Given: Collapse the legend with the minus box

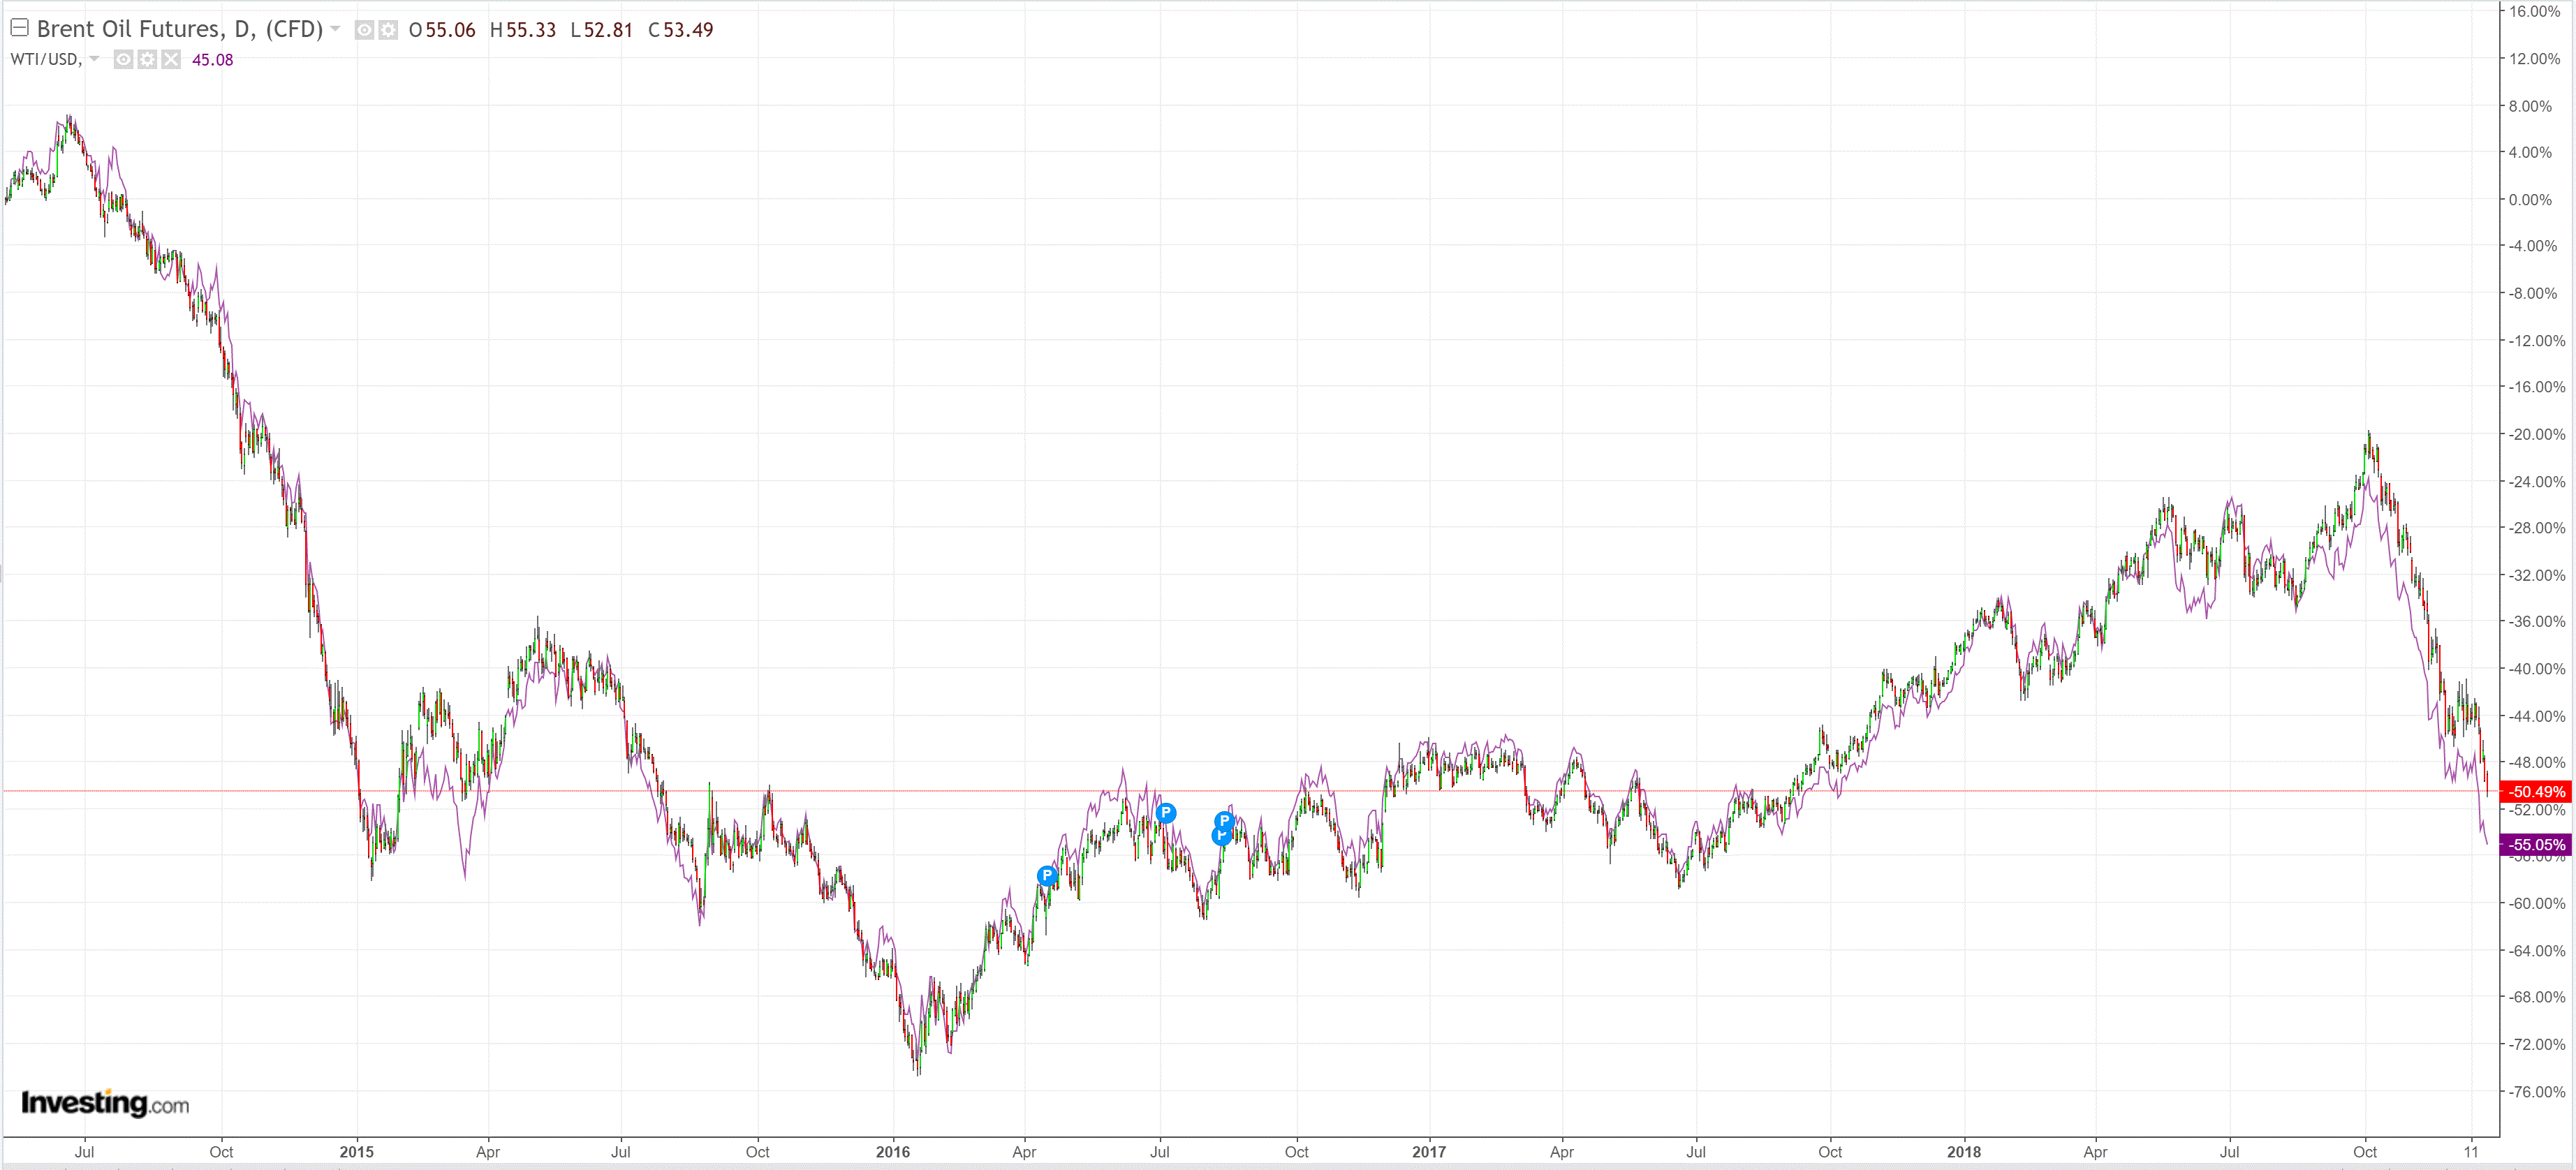Looking at the screenshot, I should 19,28.
